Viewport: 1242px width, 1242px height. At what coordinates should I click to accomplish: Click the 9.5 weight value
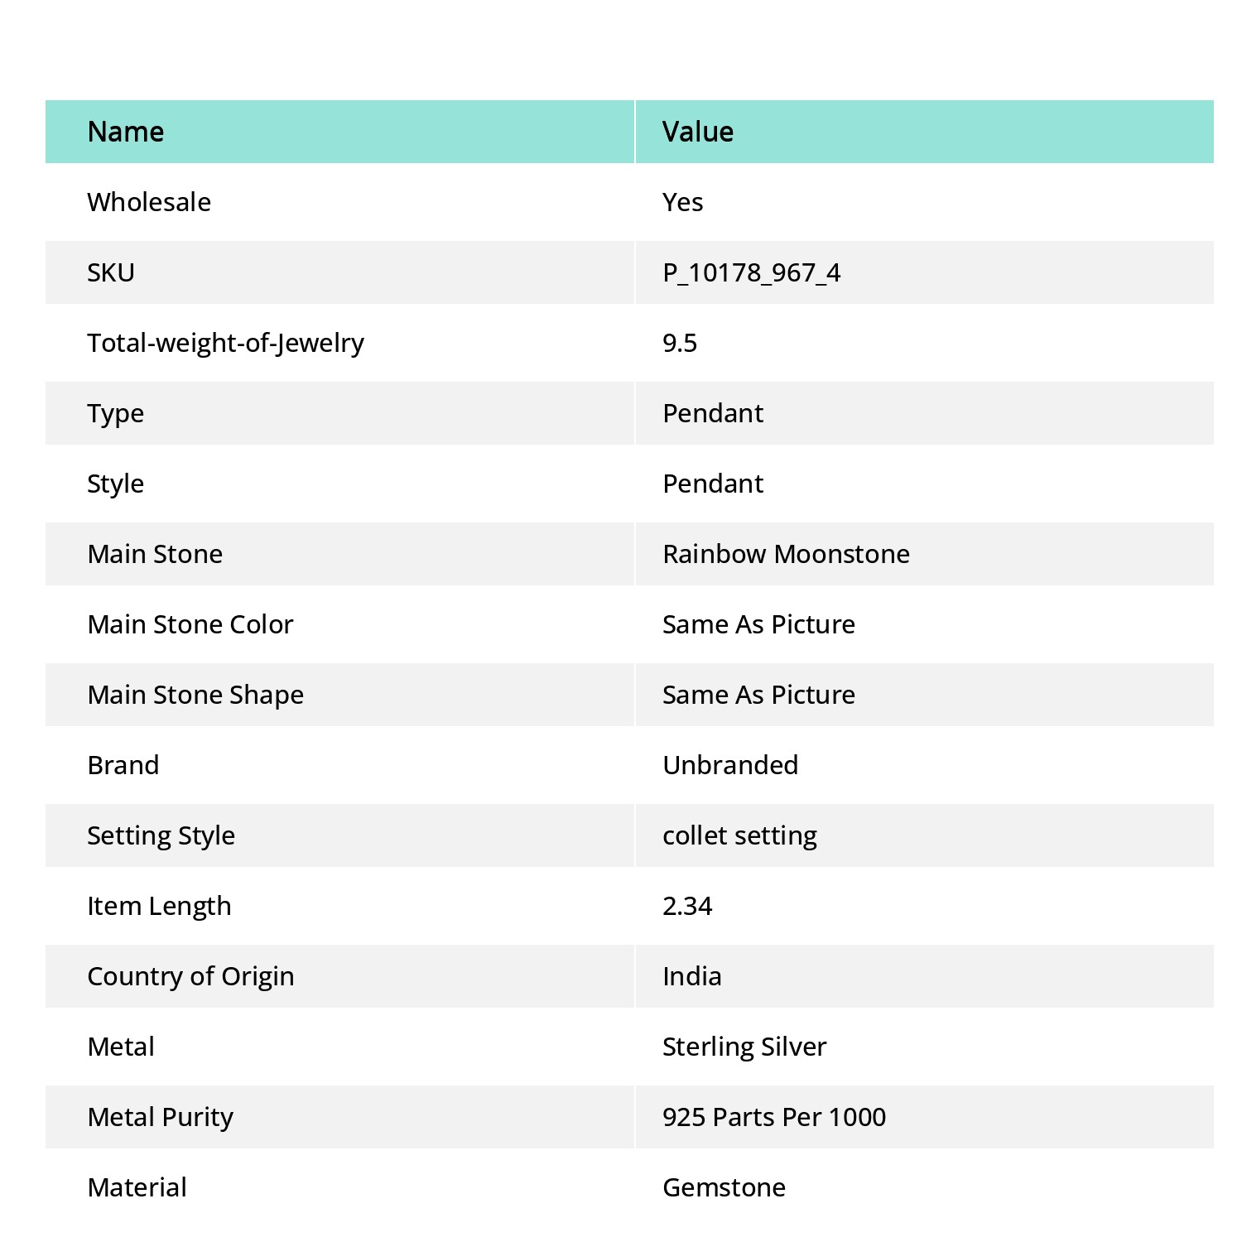(680, 343)
